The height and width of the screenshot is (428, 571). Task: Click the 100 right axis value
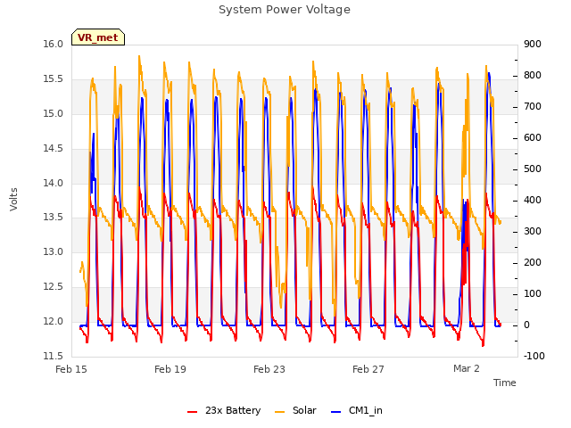click(x=533, y=293)
